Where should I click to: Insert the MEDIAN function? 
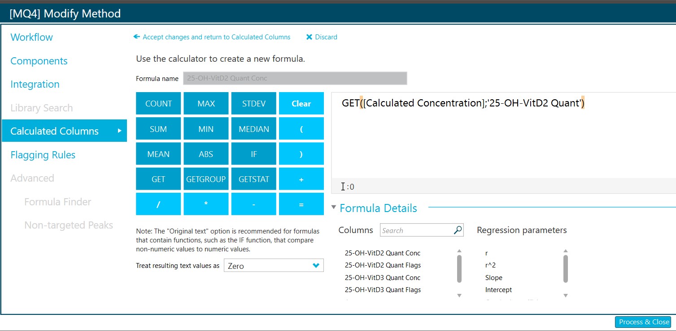pyautogui.click(x=254, y=129)
